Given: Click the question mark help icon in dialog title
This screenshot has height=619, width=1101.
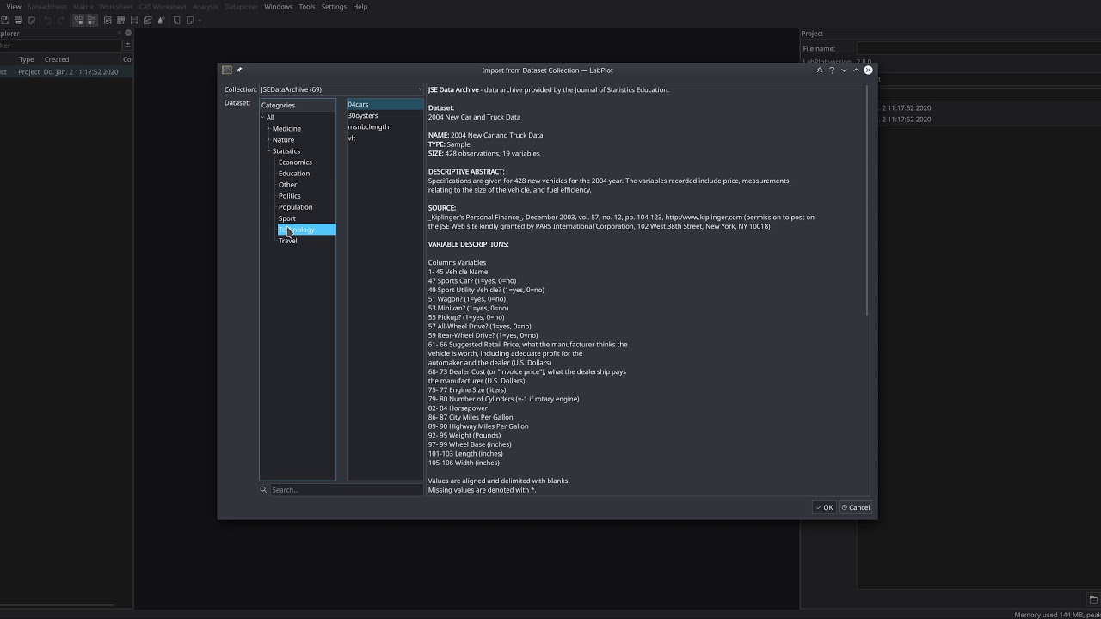Looking at the screenshot, I should pos(831,70).
